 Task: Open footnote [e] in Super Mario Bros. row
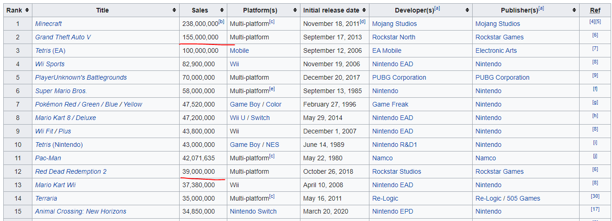[x=272, y=89]
